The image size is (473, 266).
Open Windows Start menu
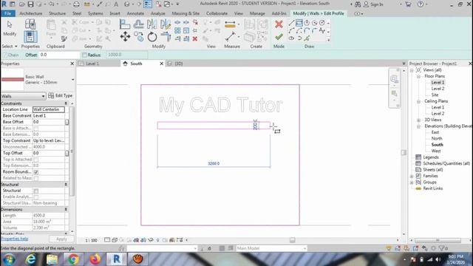[x=9, y=259]
